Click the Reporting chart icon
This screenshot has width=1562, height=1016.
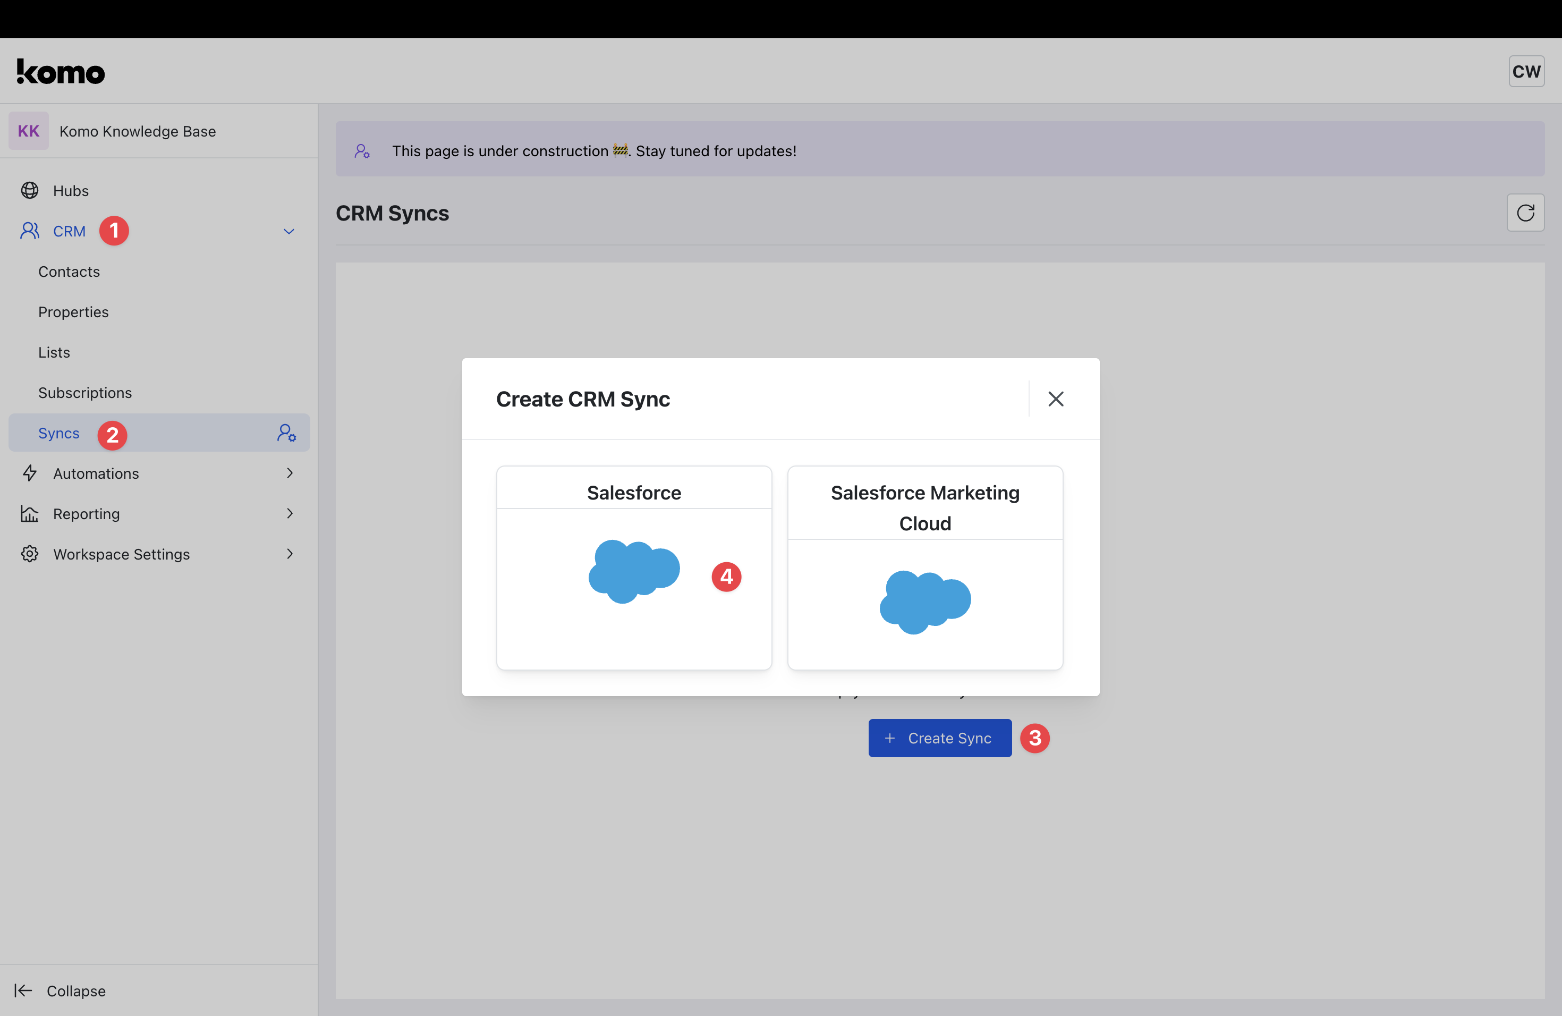click(x=30, y=514)
